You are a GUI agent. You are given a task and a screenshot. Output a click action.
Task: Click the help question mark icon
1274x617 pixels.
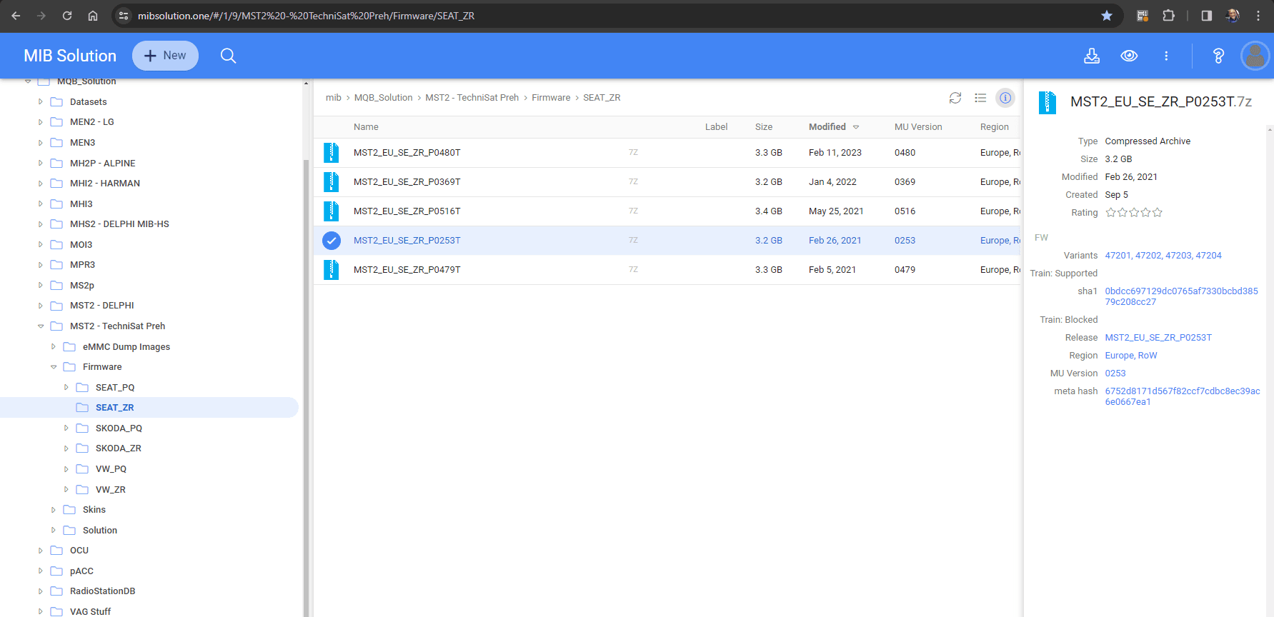pos(1218,56)
